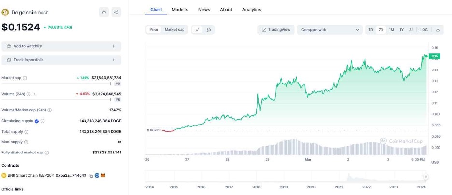The image size is (452, 195).
Task: Open the Analytics tab
Action: tap(252, 10)
